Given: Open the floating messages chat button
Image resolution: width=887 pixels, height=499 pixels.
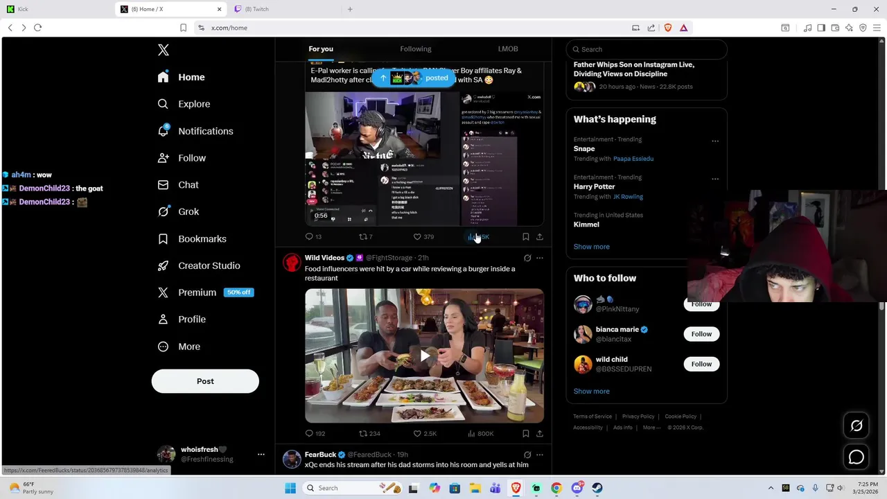Looking at the screenshot, I should click(857, 457).
